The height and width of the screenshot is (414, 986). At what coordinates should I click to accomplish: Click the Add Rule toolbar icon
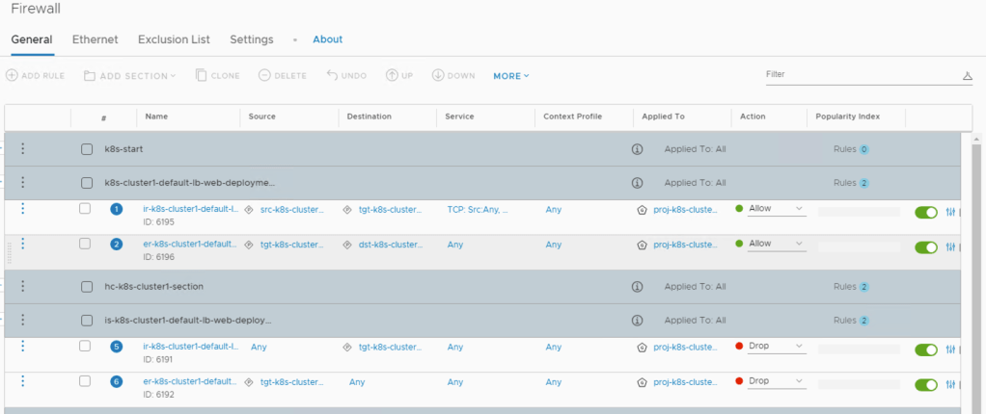click(x=12, y=75)
